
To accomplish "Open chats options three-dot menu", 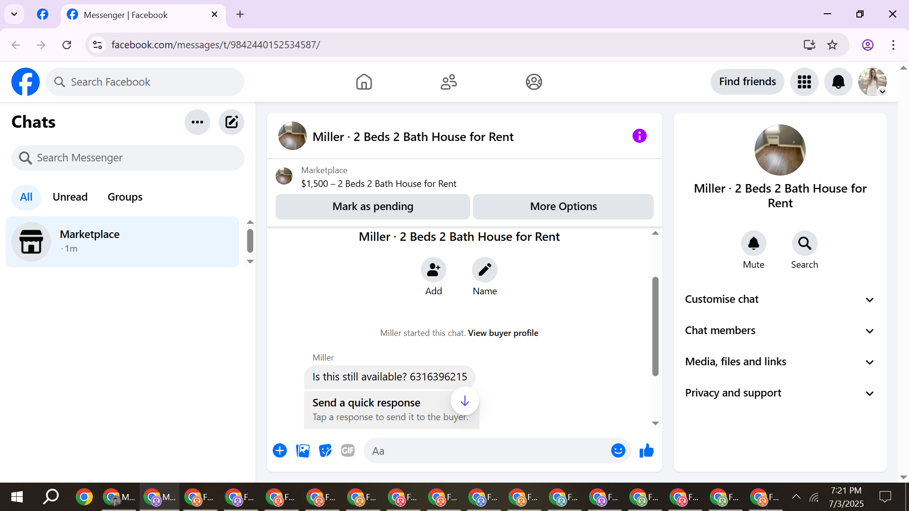I will pos(197,122).
